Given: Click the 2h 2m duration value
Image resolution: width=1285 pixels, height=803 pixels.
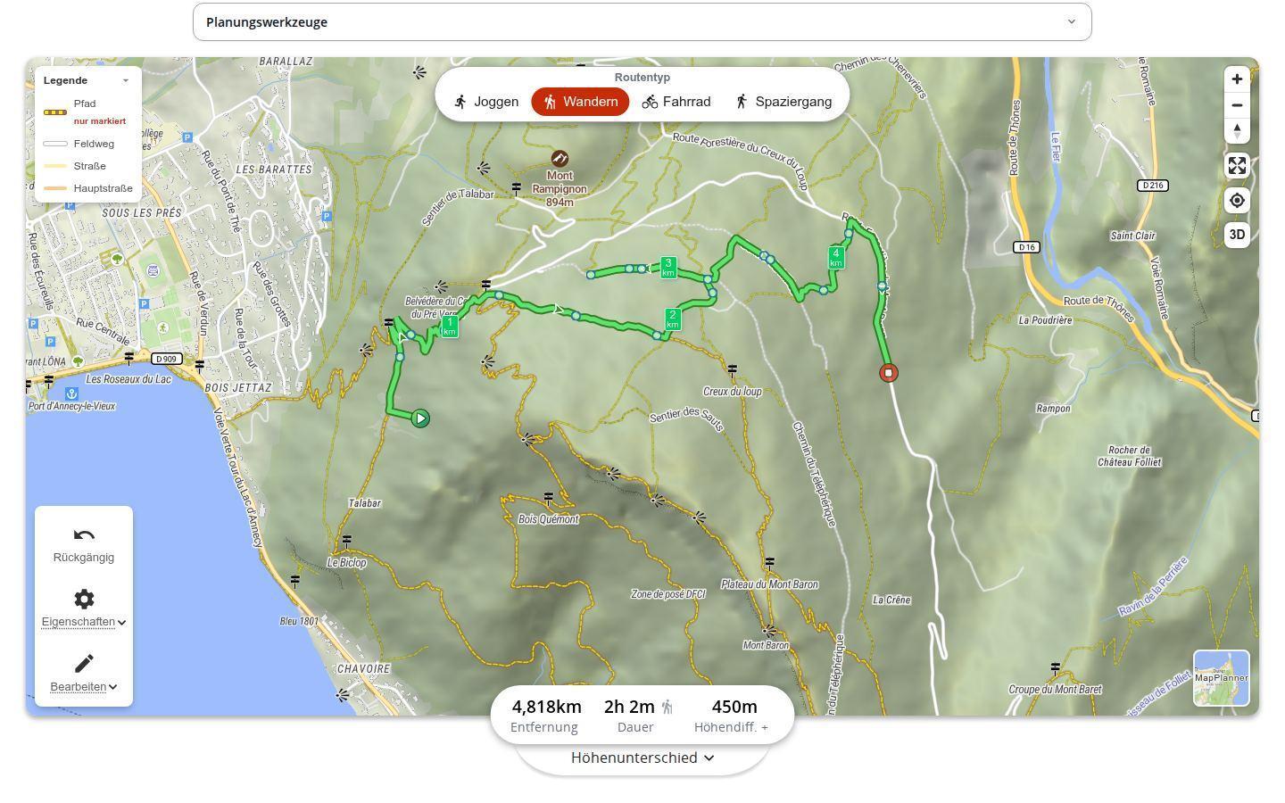Looking at the screenshot, I should pos(629,707).
